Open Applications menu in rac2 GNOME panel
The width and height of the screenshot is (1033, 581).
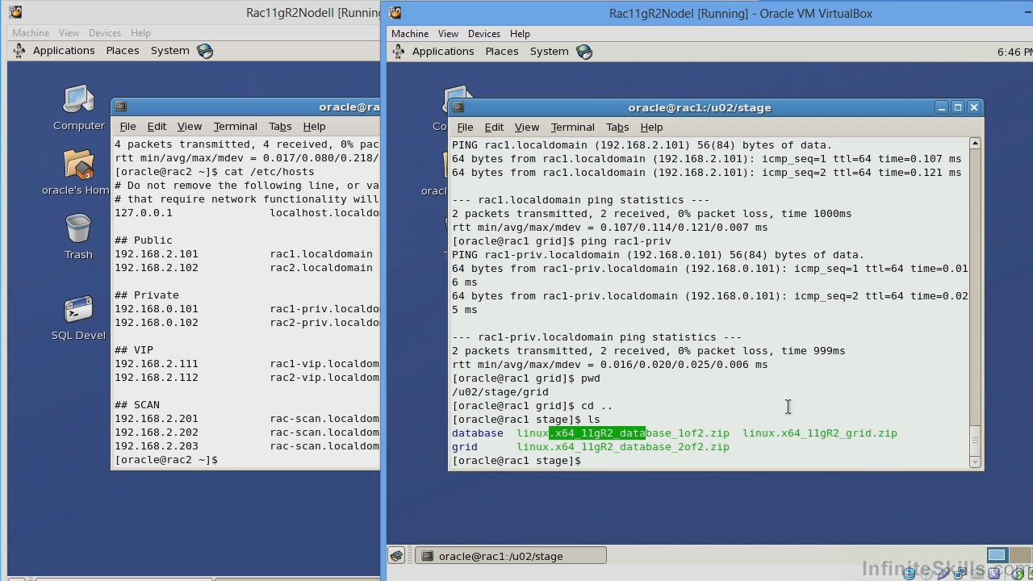pos(64,51)
